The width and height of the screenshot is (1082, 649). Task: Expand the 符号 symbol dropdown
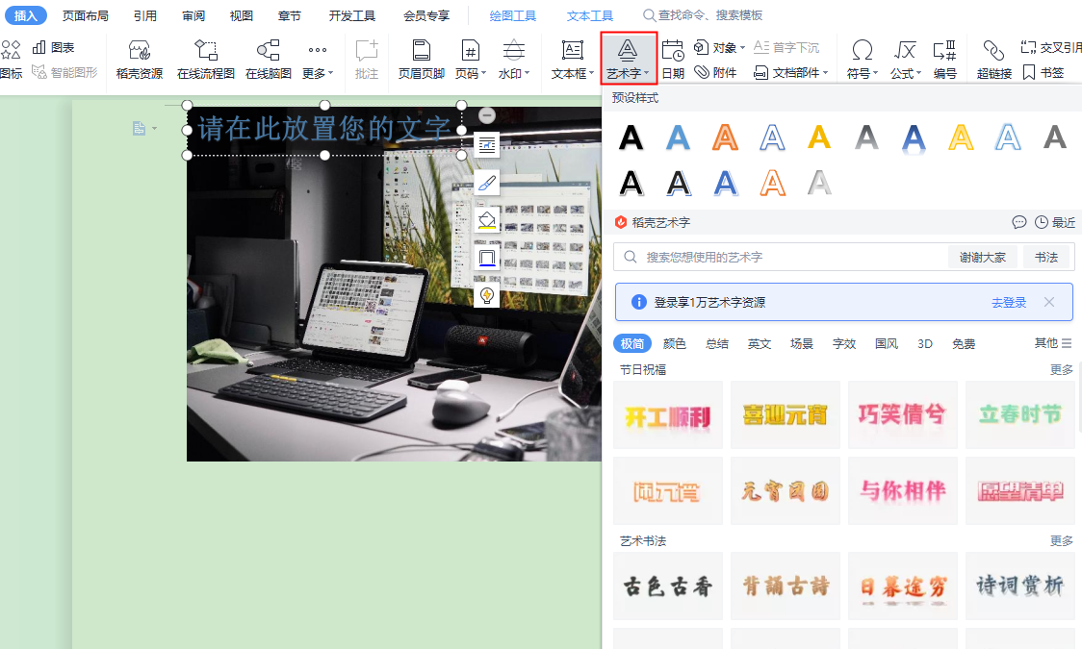862,73
